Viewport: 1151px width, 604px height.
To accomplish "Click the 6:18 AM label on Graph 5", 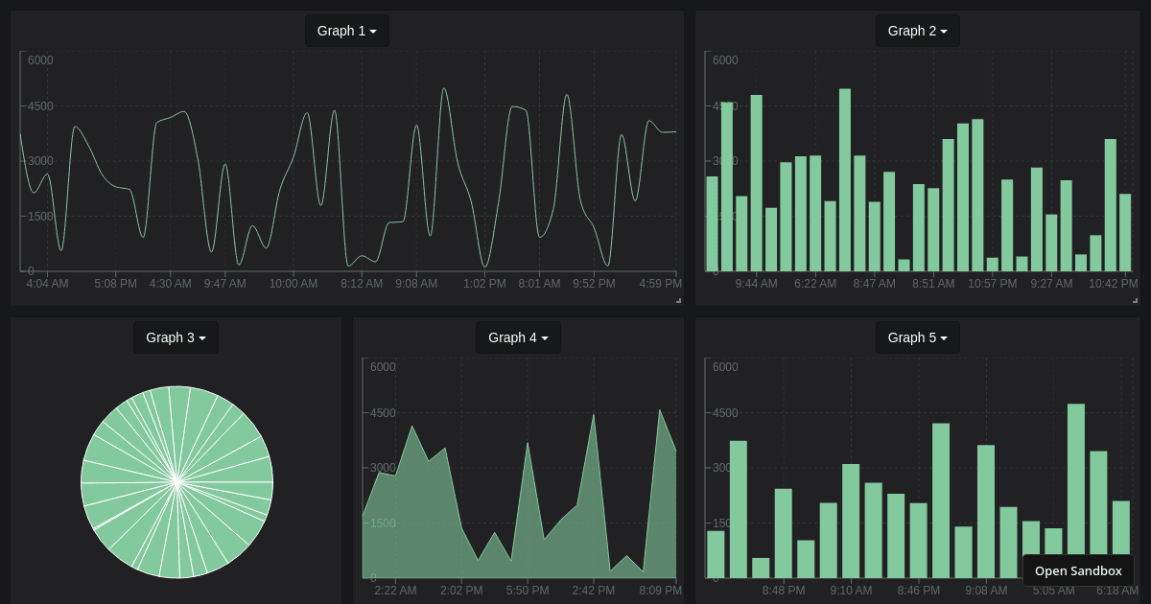I will (x=1117, y=591).
